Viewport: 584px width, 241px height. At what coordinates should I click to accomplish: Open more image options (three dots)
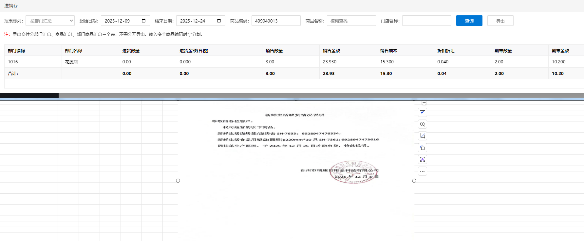pyautogui.click(x=423, y=171)
